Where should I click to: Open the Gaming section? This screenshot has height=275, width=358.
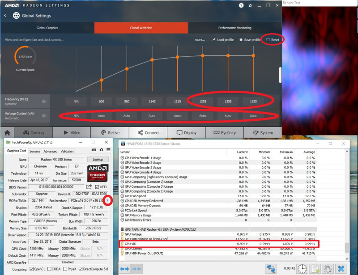click(34, 133)
